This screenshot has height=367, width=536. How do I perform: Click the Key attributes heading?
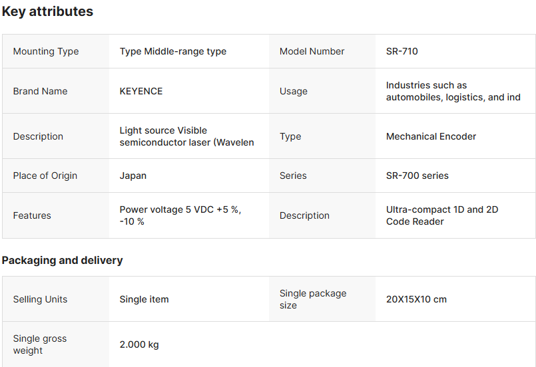coord(47,11)
